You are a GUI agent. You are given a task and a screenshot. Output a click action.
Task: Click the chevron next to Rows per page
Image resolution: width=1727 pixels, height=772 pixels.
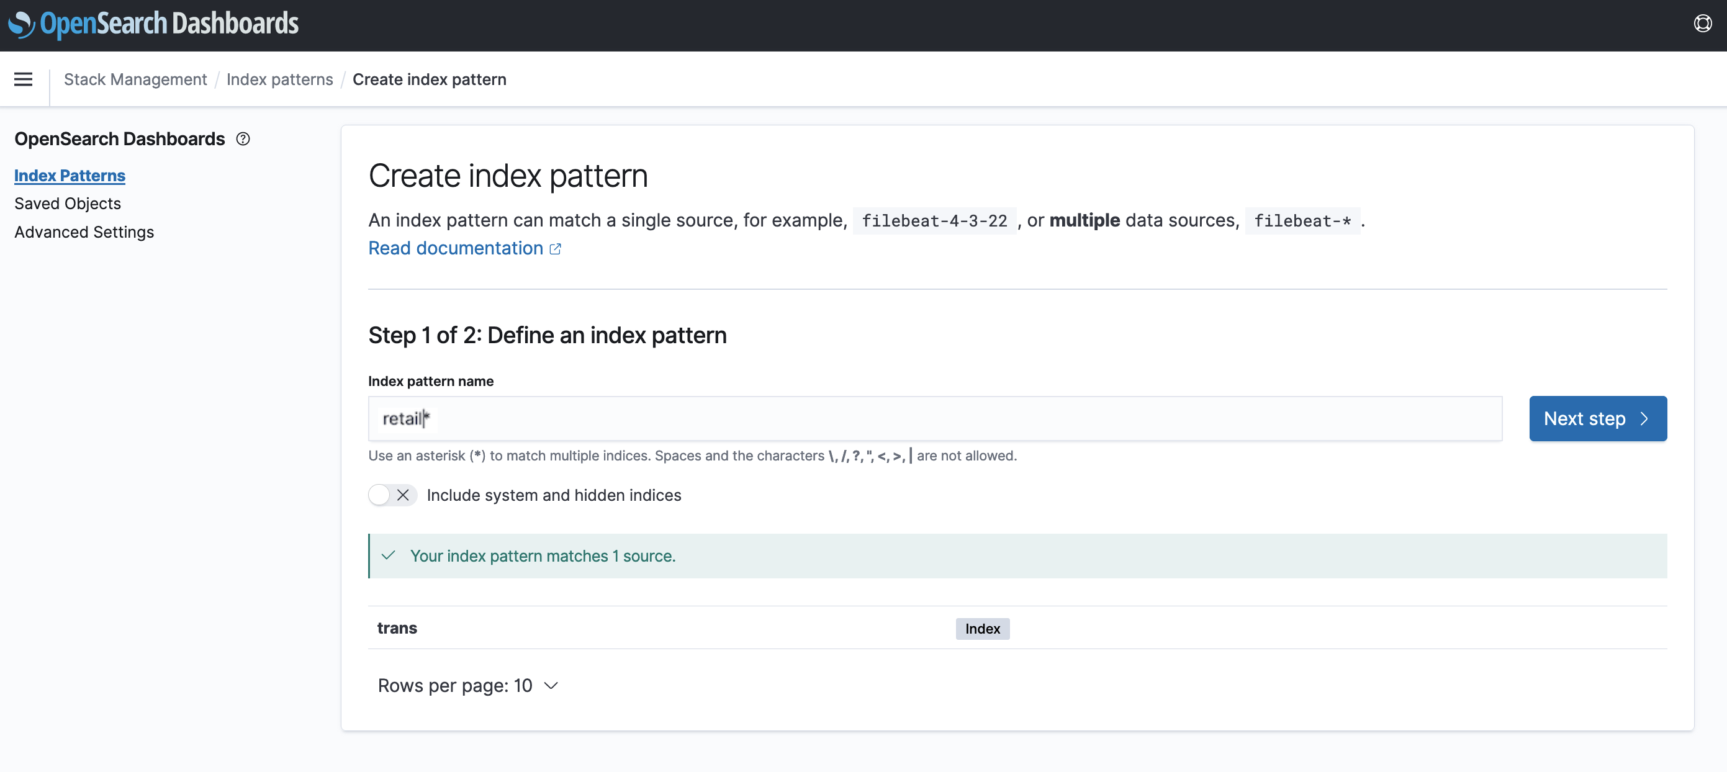(551, 686)
